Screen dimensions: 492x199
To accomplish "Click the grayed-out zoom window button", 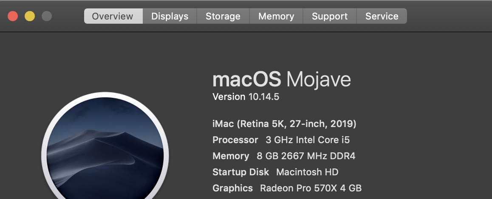I will coord(47,17).
